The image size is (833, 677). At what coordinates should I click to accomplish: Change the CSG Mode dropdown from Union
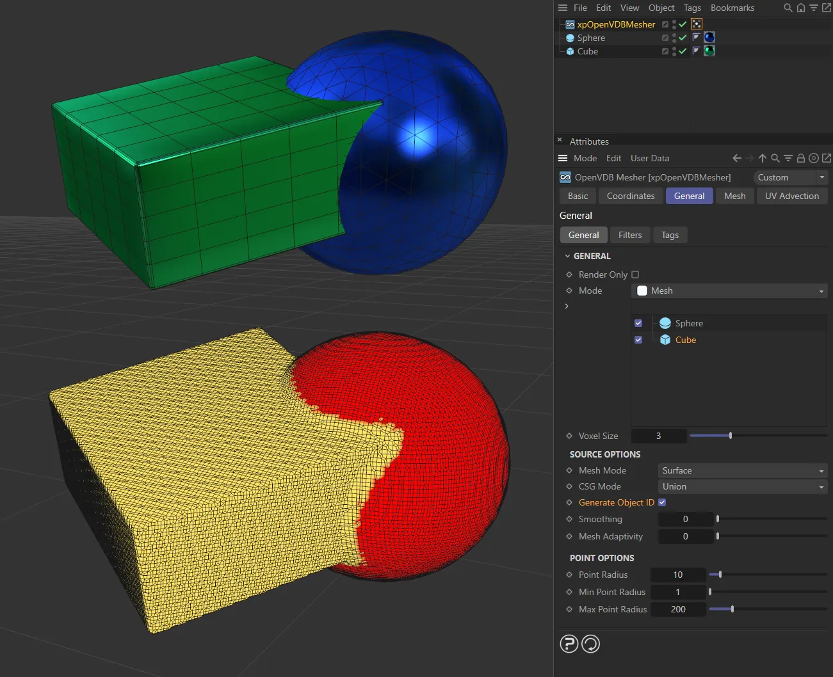[x=741, y=486]
